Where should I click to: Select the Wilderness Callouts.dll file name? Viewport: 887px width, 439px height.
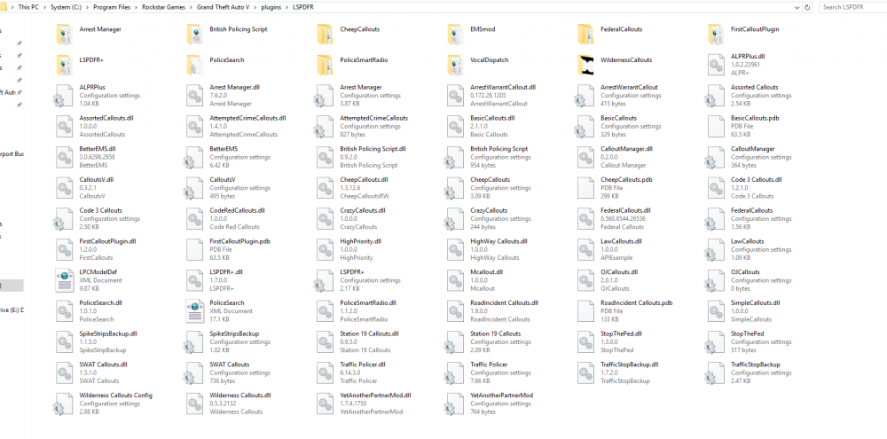point(240,396)
